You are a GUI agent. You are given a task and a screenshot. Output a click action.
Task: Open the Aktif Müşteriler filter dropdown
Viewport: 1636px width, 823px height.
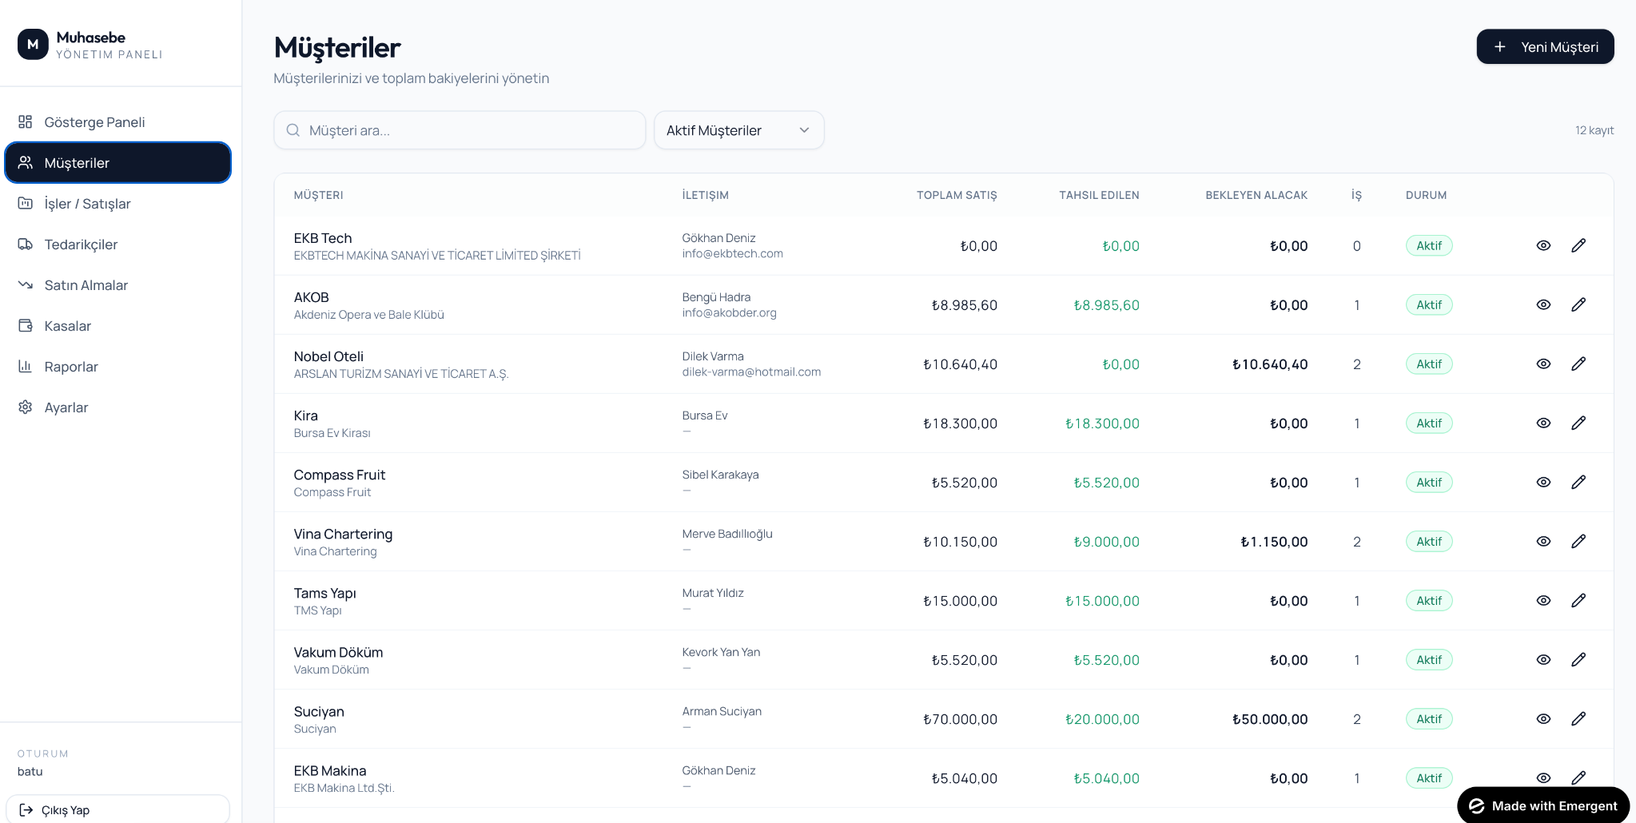click(x=738, y=130)
